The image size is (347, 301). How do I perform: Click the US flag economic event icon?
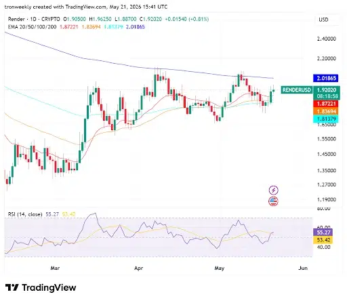273,201
